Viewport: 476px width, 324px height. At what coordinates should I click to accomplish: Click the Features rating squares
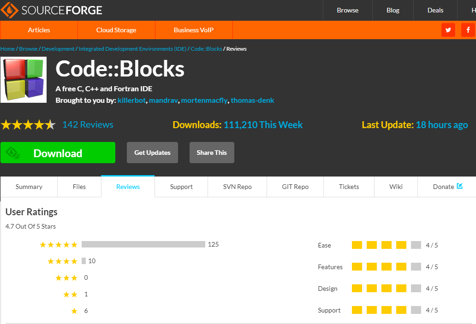pos(387,267)
